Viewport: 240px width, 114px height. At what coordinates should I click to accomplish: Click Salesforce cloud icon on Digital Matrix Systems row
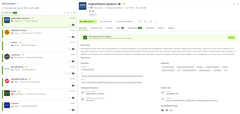click(x=73, y=25)
